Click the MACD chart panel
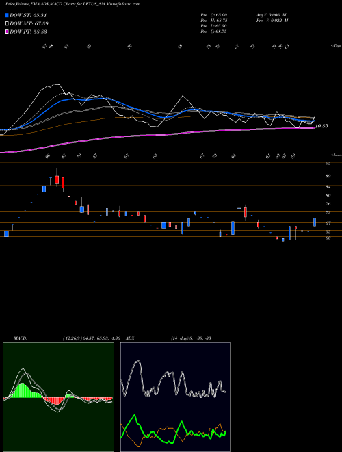342x452 pixels. click(58, 397)
